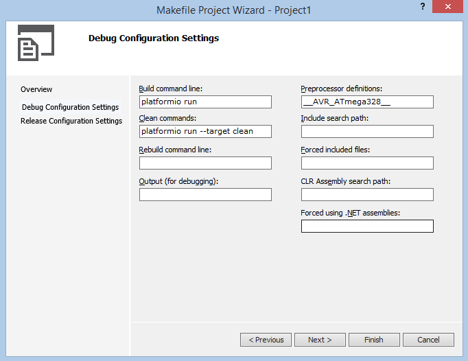The image size is (468, 361).
Task: Close the Makefile Project Wizard window
Action: [x=447, y=7]
